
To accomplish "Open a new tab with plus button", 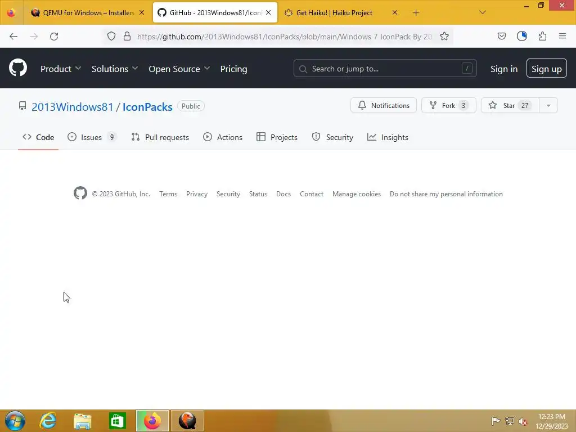I will click(416, 13).
